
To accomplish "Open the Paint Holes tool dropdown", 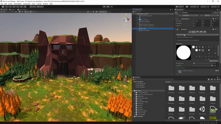I will point(197,34).
